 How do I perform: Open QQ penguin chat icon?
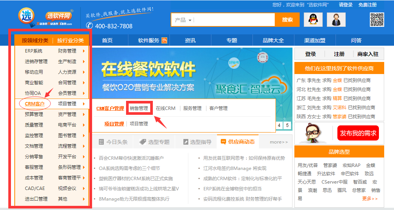(313, 20)
